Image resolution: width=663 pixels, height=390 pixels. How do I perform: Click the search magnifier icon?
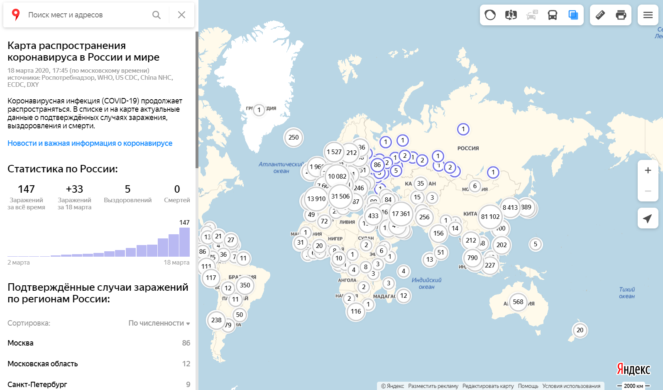tap(157, 15)
